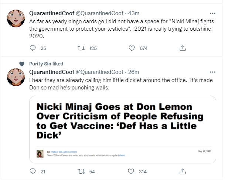The width and height of the screenshot is (228, 180).
Task: Open QuarantinedCoof display name in first tweet
Action: tap(52, 13)
